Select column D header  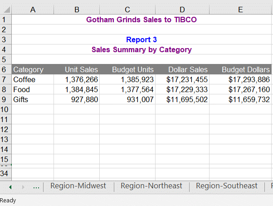pyautogui.click(x=182, y=10)
